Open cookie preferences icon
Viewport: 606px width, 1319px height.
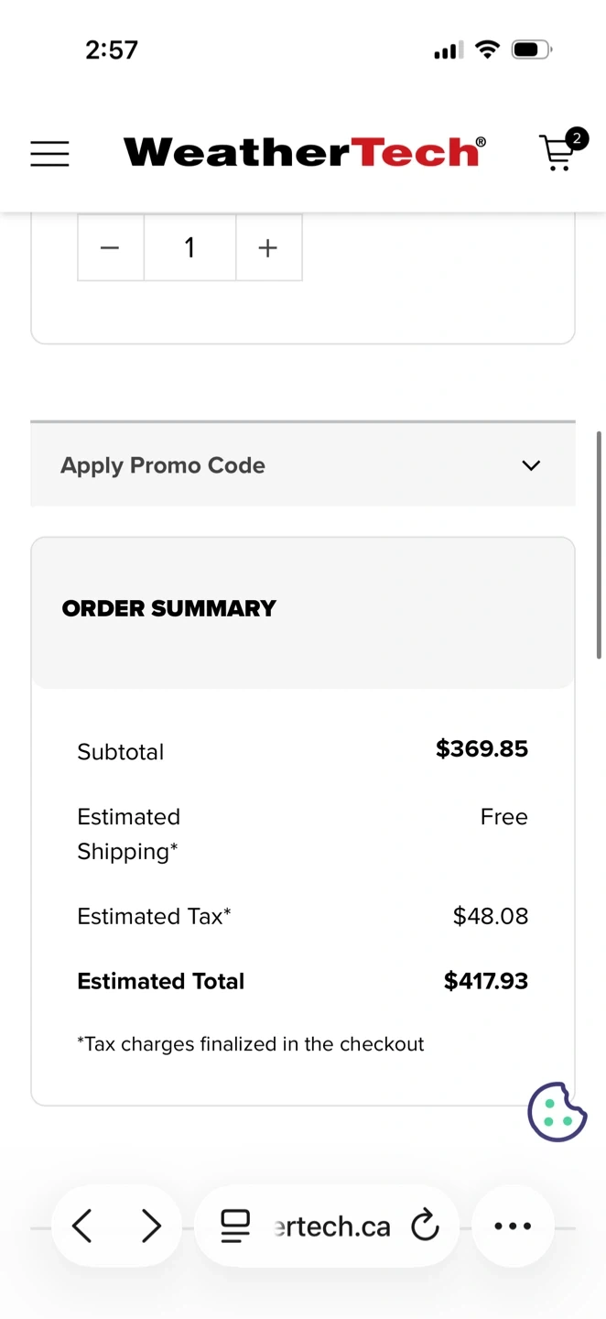pyautogui.click(x=557, y=1112)
